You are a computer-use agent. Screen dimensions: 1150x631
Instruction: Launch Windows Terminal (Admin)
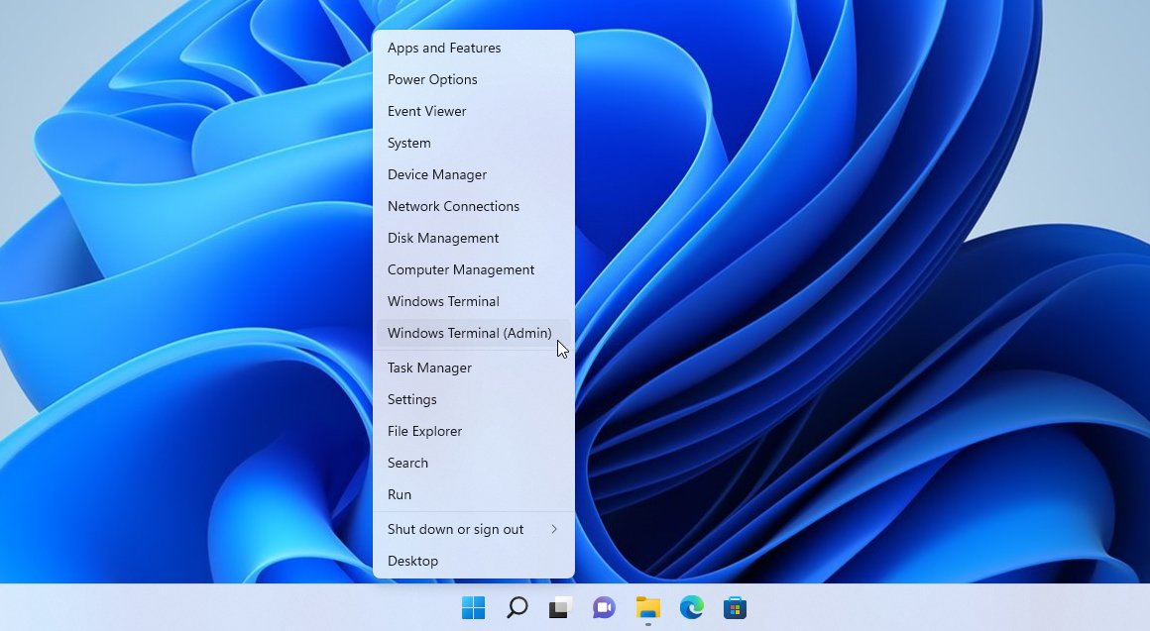pos(474,333)
